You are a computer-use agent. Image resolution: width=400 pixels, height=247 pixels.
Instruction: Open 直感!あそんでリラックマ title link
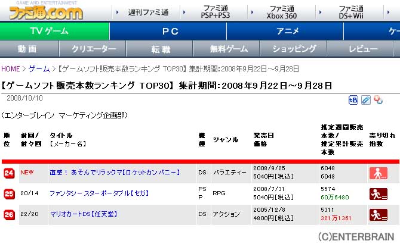[115, 173]
